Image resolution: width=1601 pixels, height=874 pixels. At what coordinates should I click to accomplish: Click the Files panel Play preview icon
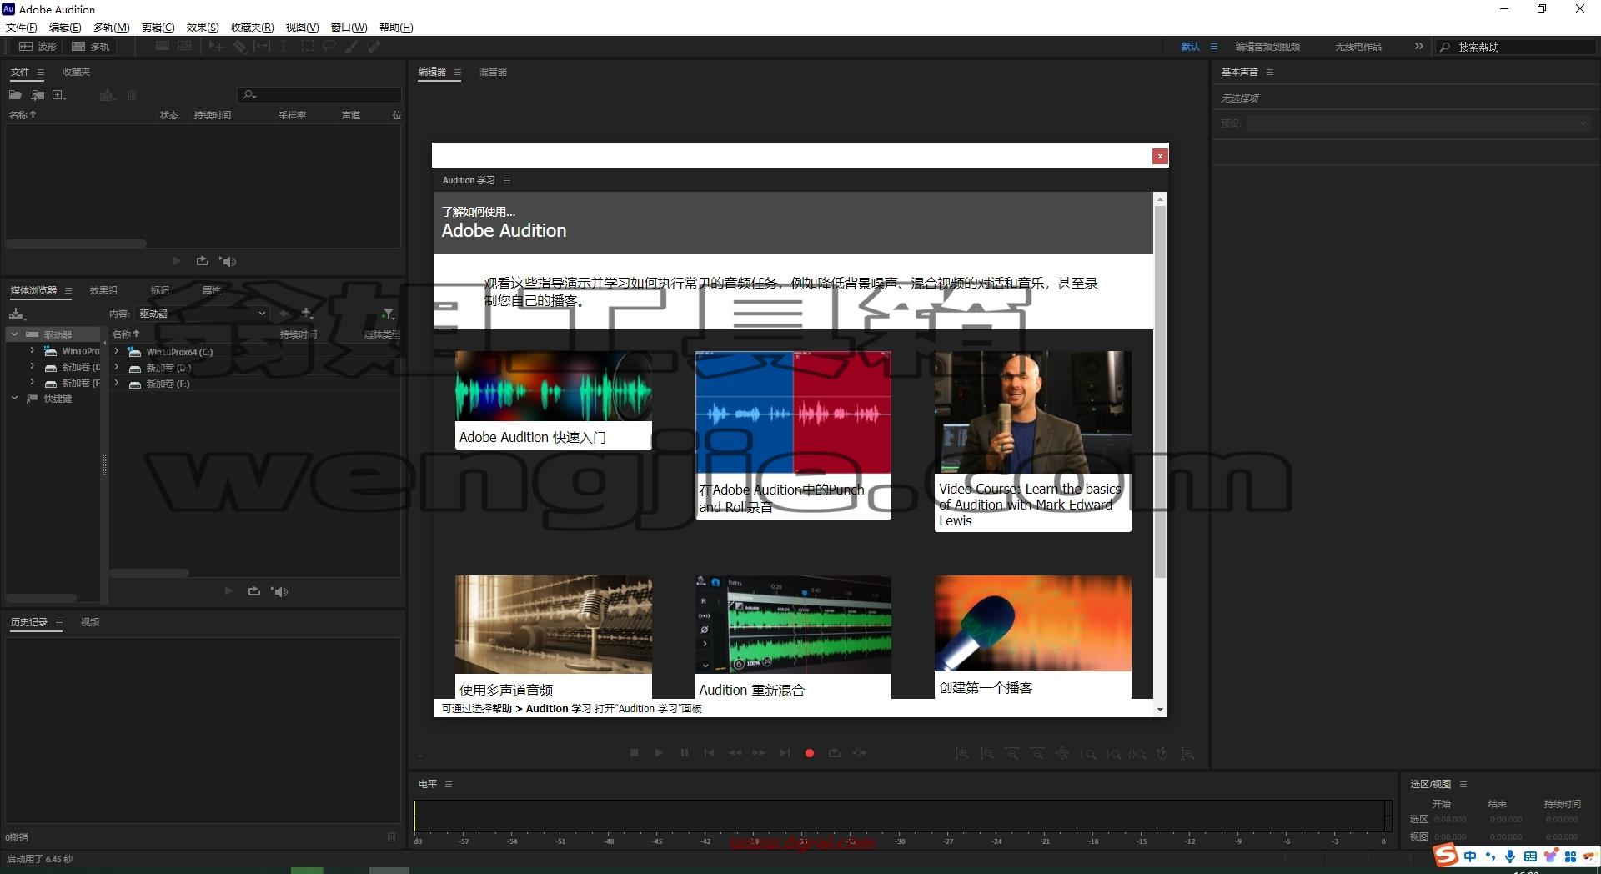pyautogui.click(x=177, y=261)
